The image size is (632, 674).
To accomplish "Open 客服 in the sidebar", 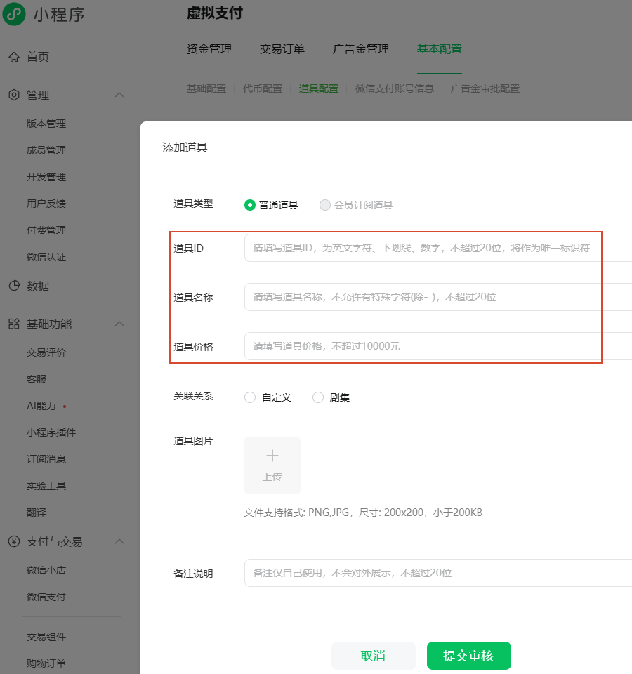I will pyautogui.click(x=37, y=379).
